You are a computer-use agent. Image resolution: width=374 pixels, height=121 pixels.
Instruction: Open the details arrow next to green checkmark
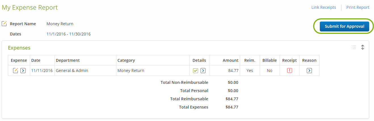203,71
